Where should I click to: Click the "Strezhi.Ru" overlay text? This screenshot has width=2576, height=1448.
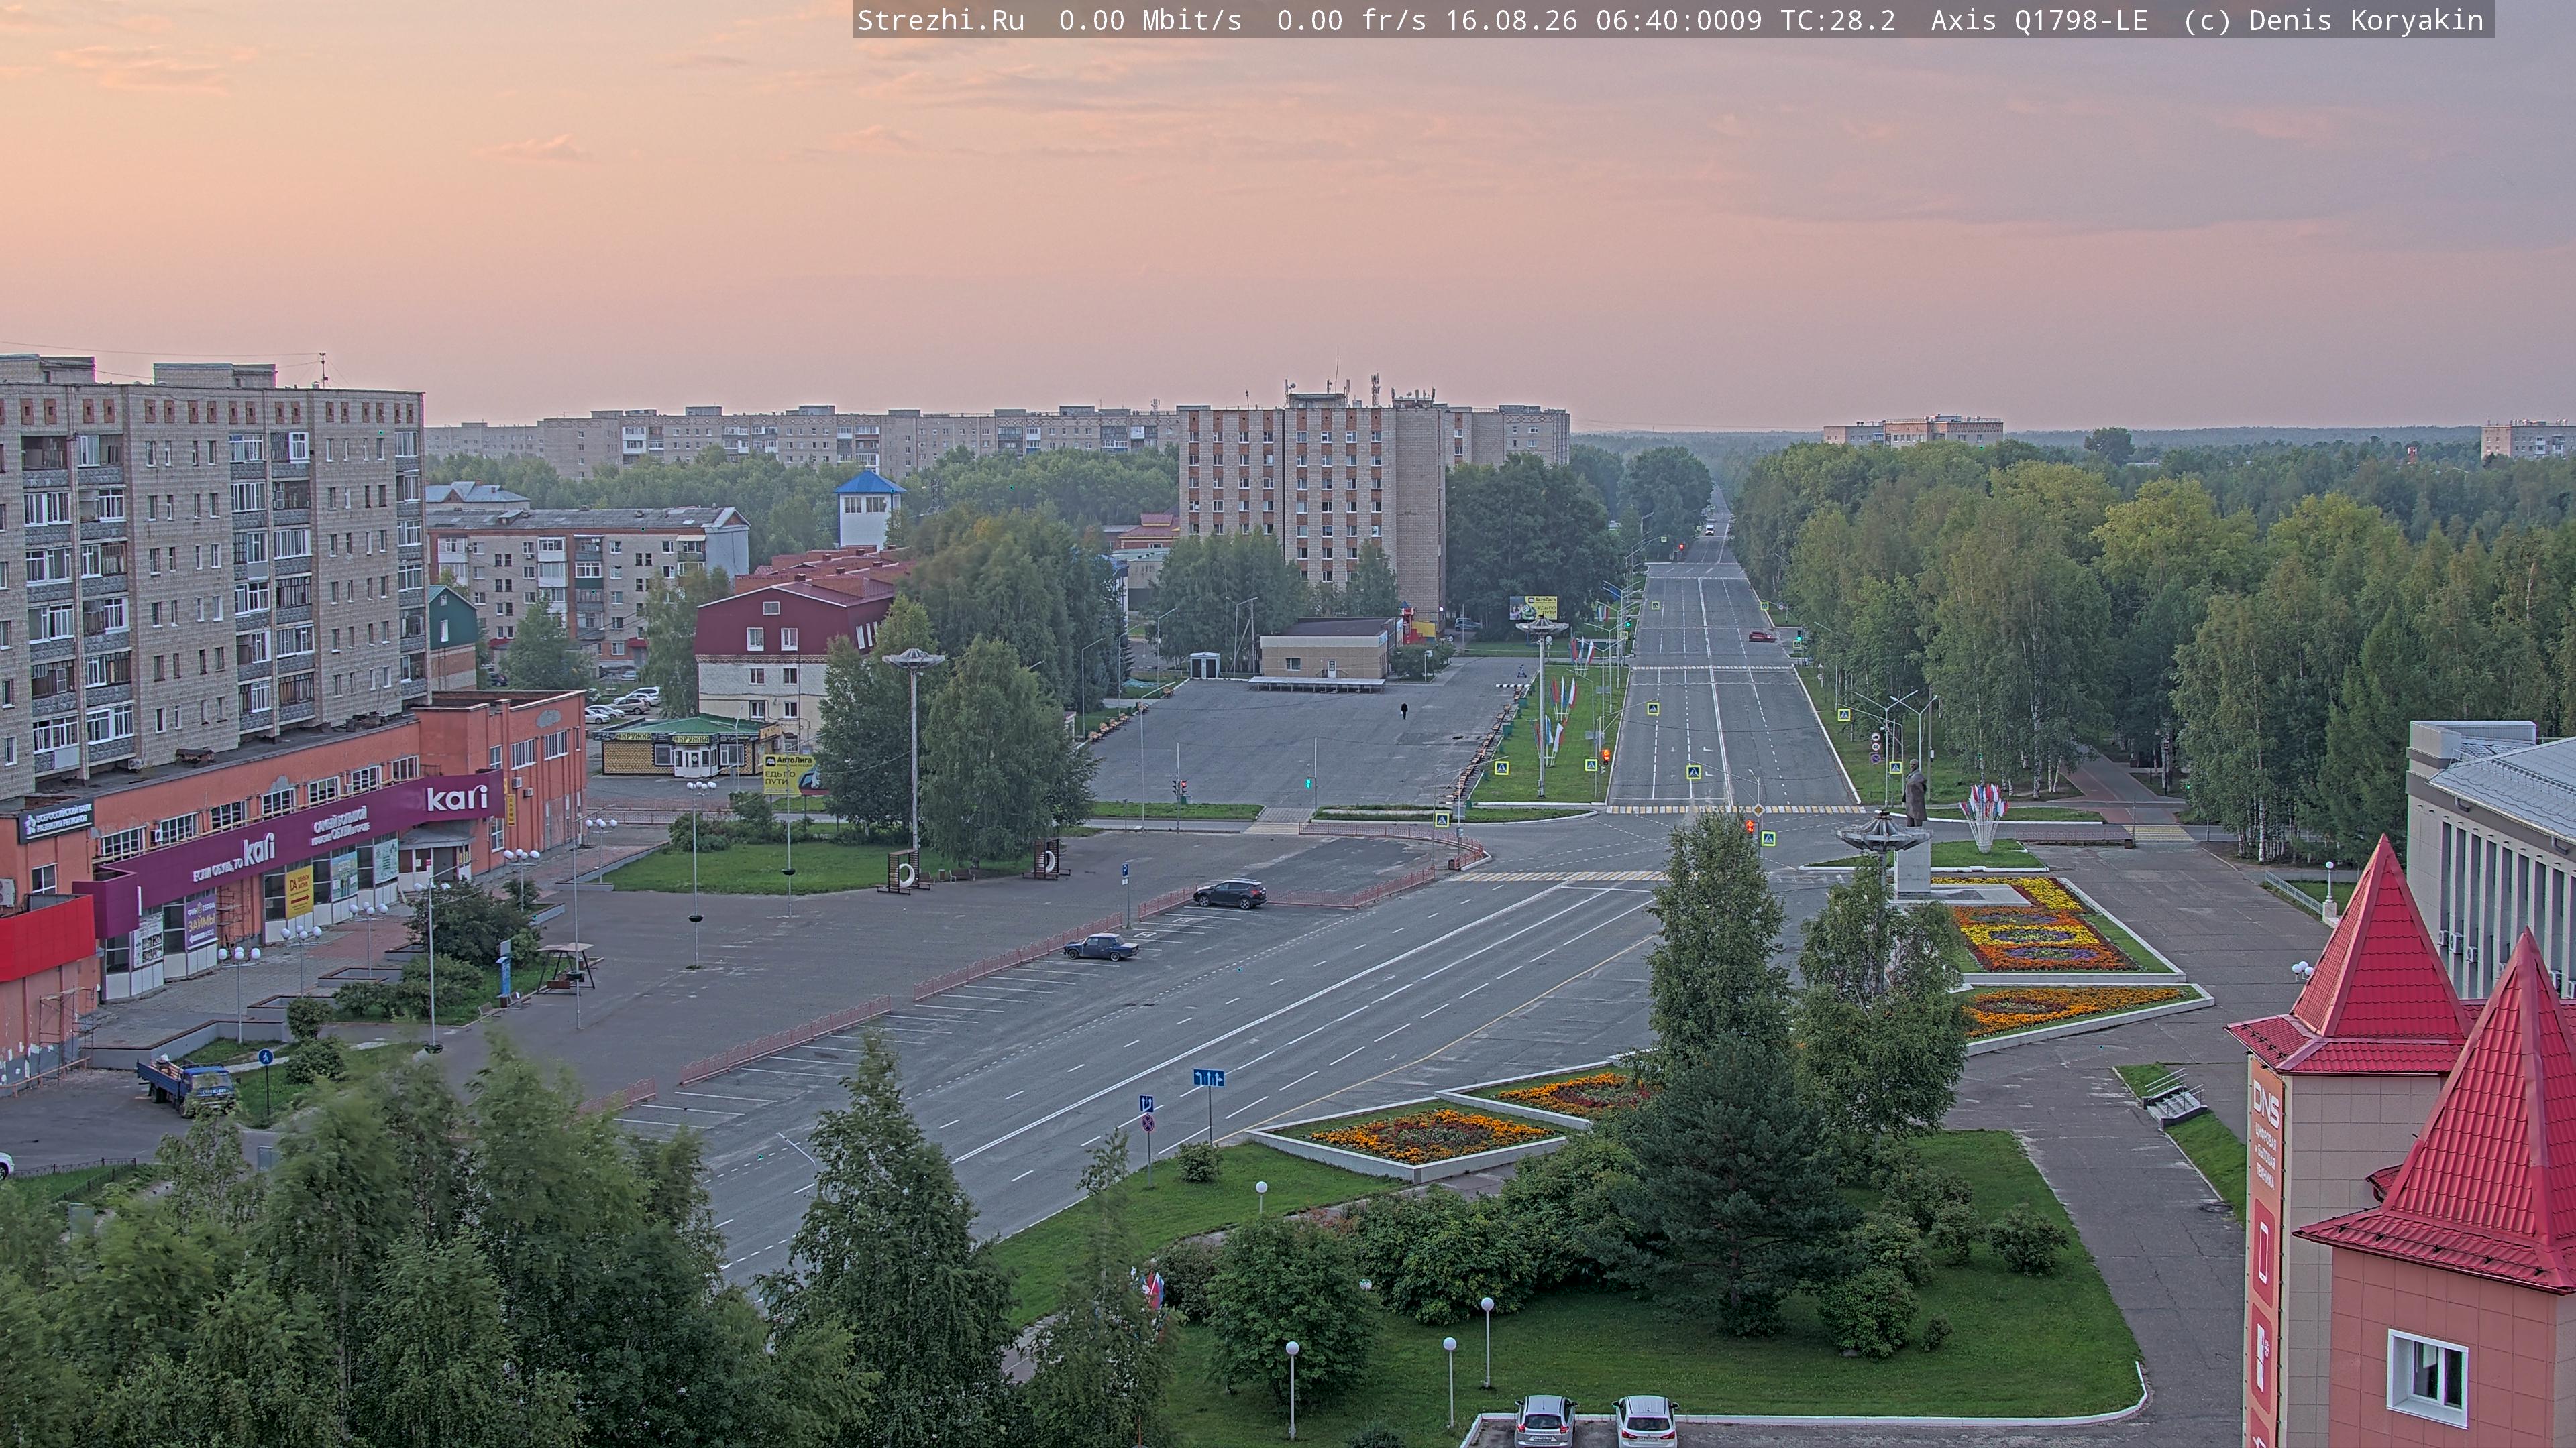coord(941,21)
